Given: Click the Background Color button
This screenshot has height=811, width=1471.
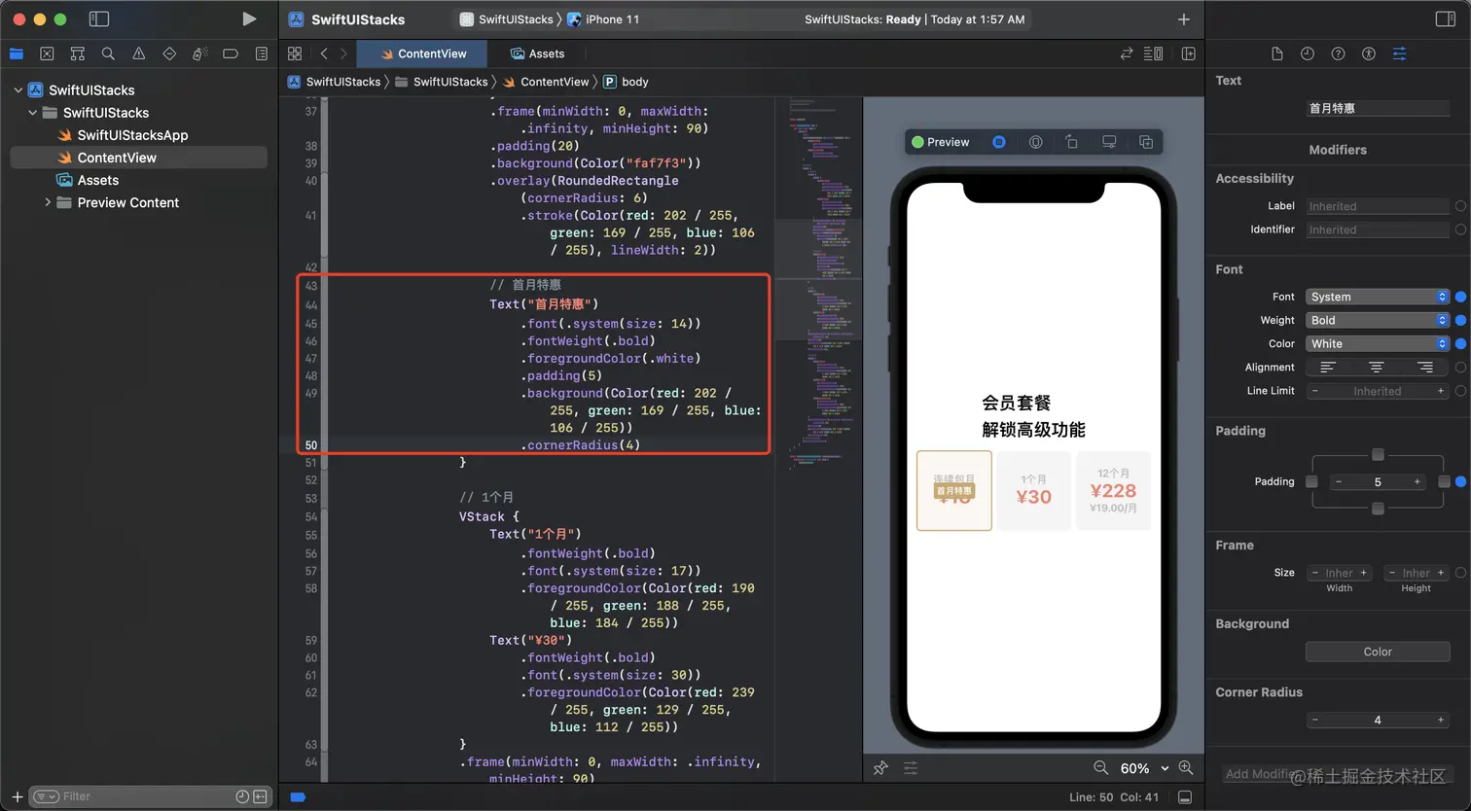Looking at the screenshot, I should click(1378, 652).
